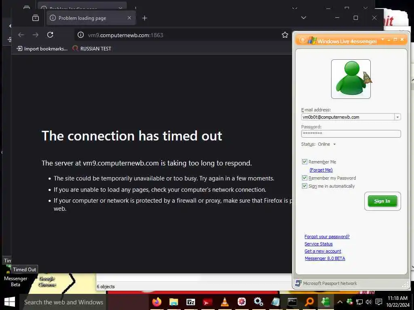Open VLC media player cone icon
Viewport: 414px width, 310px height.
(x=225, y=302)
